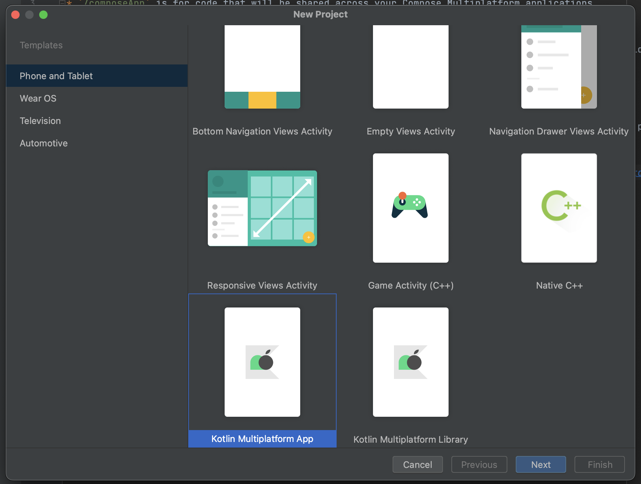This screenshot has width=641, height=484.
Task: Select the Navigation Drawer Views Activity template
Action: tap(558, 67)
